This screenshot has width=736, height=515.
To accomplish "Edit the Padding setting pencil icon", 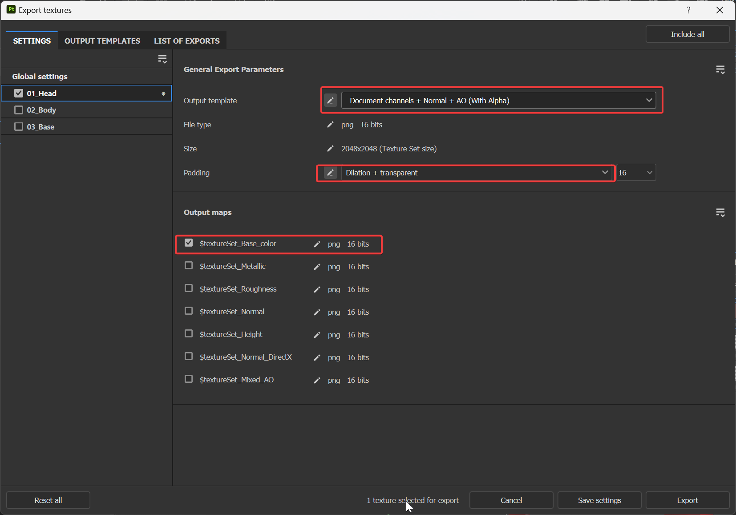I will pos(331,173).
